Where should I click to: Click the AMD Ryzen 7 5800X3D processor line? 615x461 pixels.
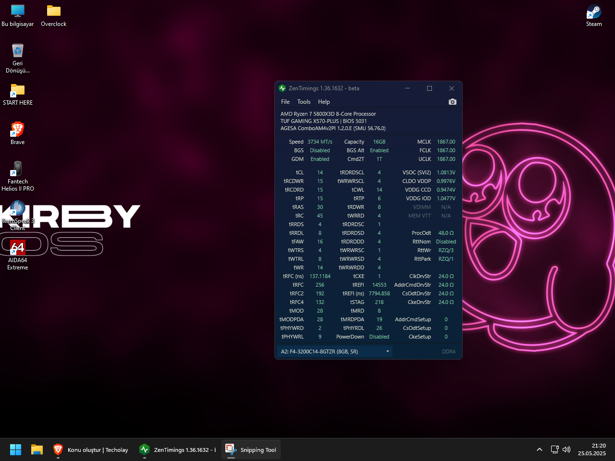(x=328, y=114)
